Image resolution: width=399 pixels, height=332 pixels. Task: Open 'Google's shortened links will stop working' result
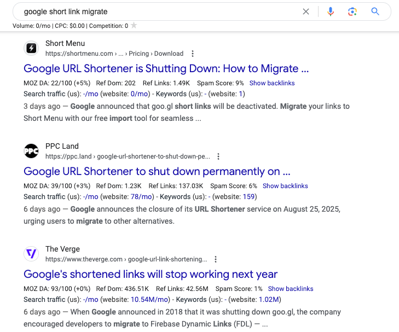(x=151, y=274)
